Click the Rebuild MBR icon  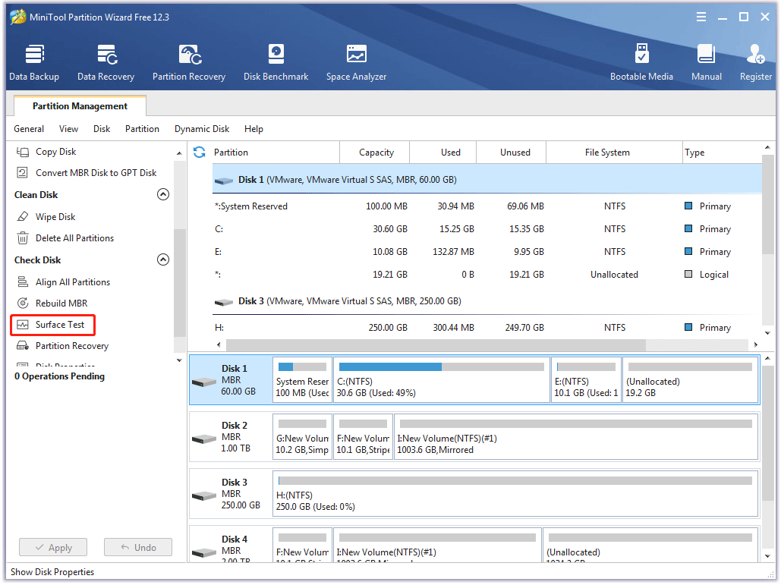[23, 303]
